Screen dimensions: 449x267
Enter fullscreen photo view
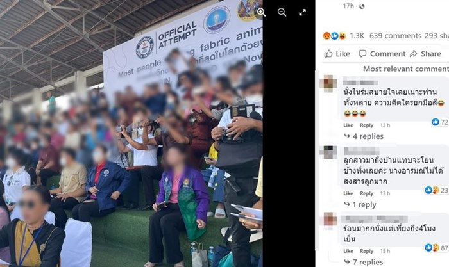coord(302,12)
